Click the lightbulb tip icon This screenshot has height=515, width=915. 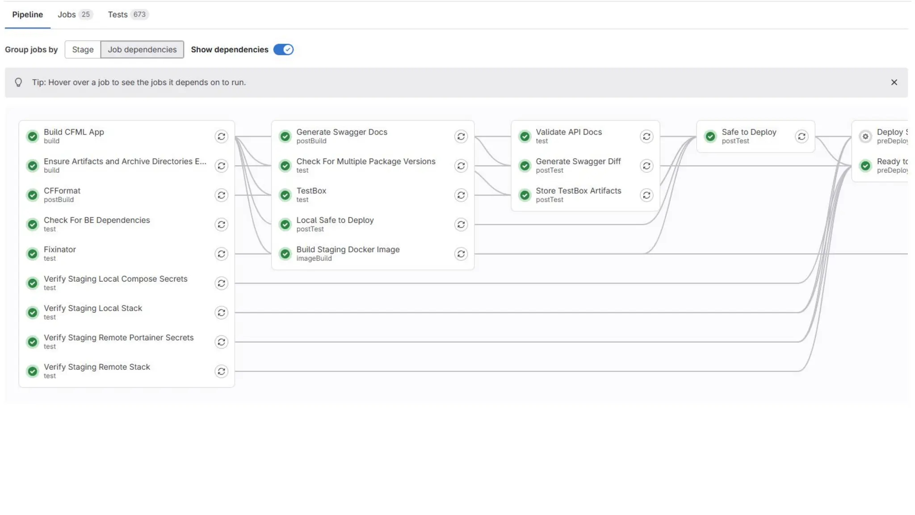coord(18,82)
